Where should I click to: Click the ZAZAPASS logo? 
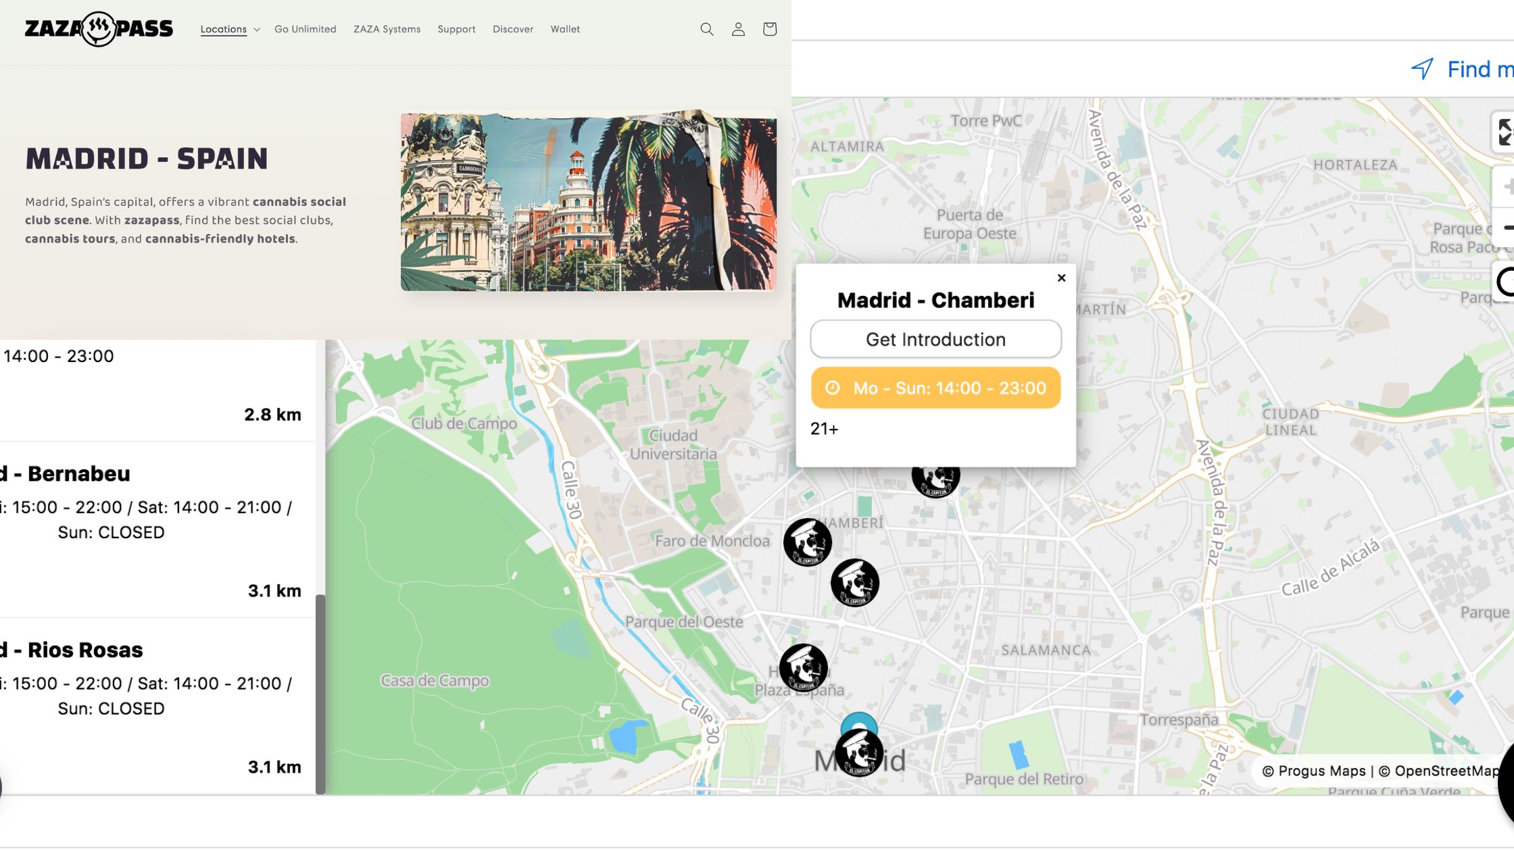pos(99,29)
